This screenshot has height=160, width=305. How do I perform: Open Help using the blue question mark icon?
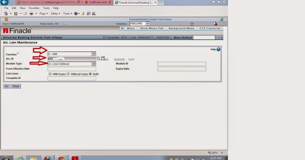[x=218, y=49]
